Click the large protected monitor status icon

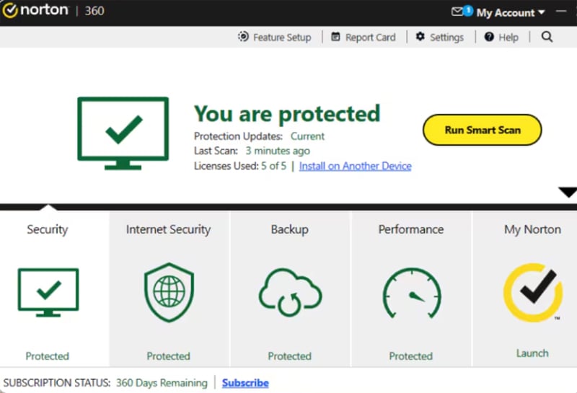pos(123,133)
